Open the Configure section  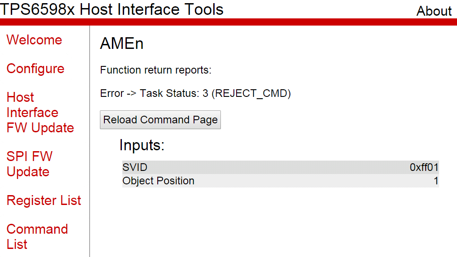tap(35, 69)
